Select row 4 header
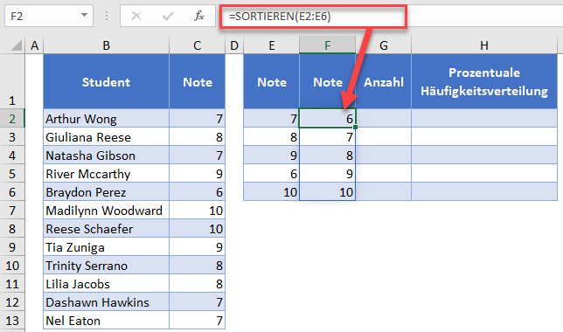 12,155
